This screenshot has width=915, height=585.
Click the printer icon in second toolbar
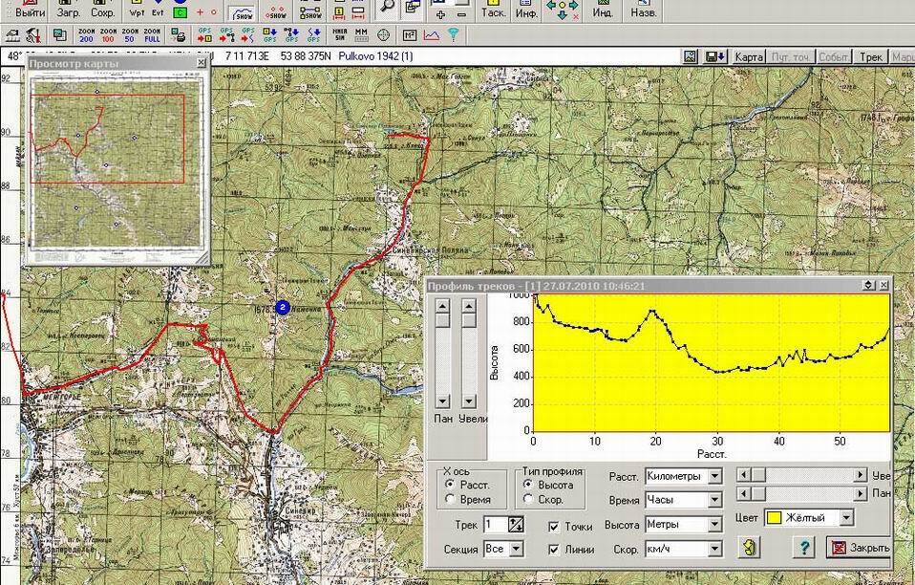[179, 35]
